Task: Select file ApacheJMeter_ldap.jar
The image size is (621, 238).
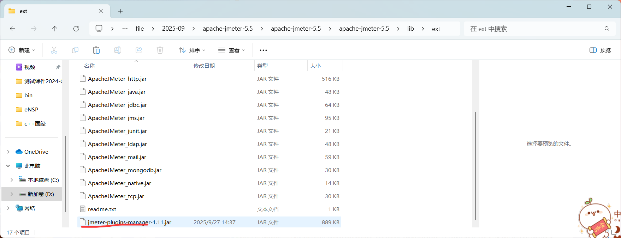Action: [117, 144]
